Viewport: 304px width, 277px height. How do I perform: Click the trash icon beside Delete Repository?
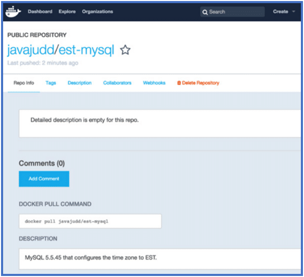(x=179, y=83)
